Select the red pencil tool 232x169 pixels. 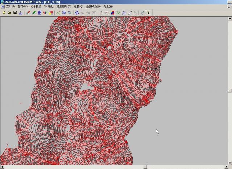(28, 12)
